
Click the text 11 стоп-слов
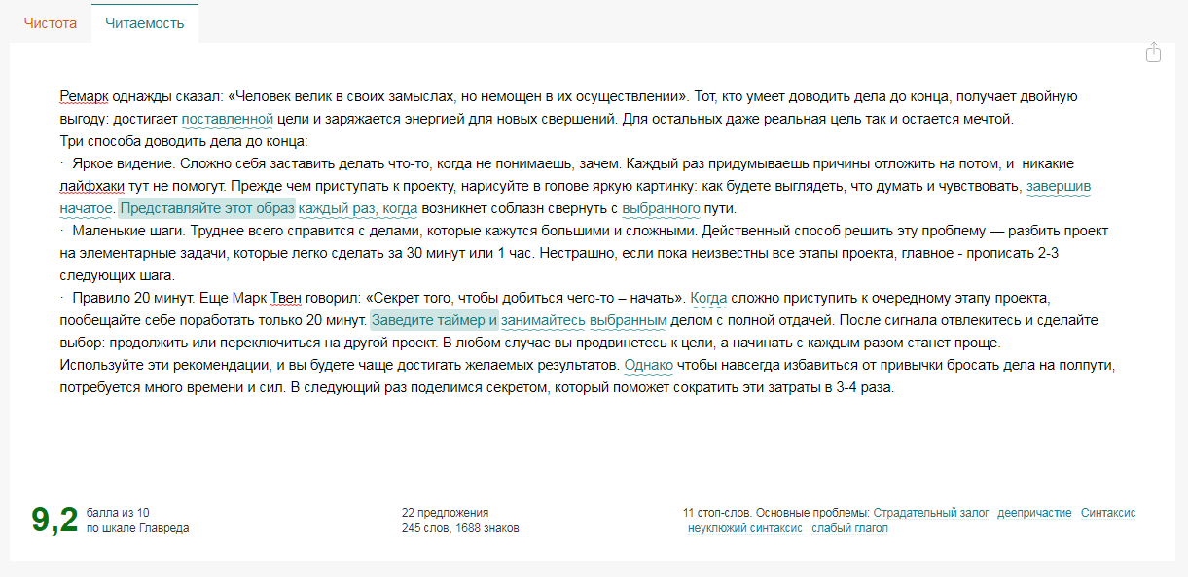(716, 513)
